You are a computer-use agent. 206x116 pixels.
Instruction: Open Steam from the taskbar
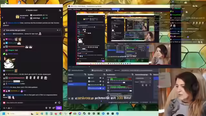click(x=84, y=113)
